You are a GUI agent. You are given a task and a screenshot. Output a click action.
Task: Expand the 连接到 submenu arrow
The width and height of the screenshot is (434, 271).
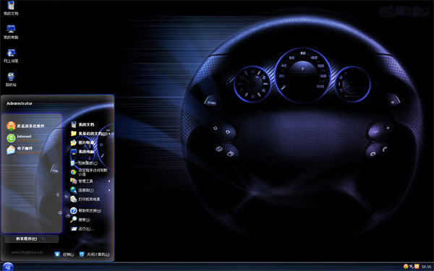tap(109, 190)
